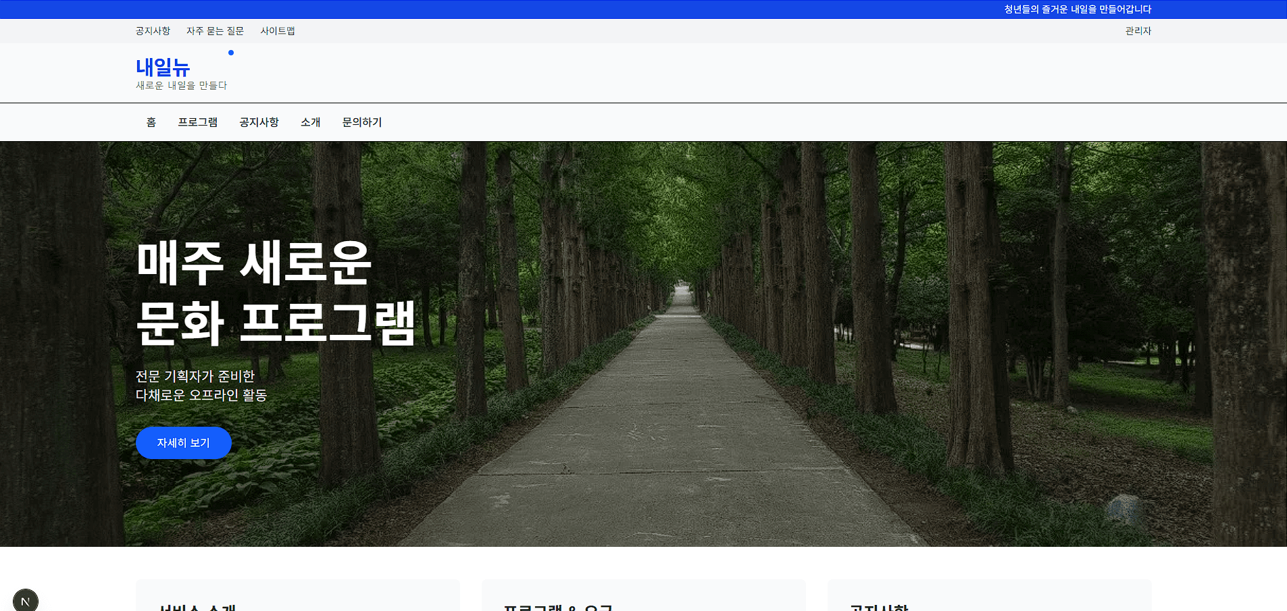Select 홈 in the navigation bar
1287x611 pixels.
click(x=151, y=122)
